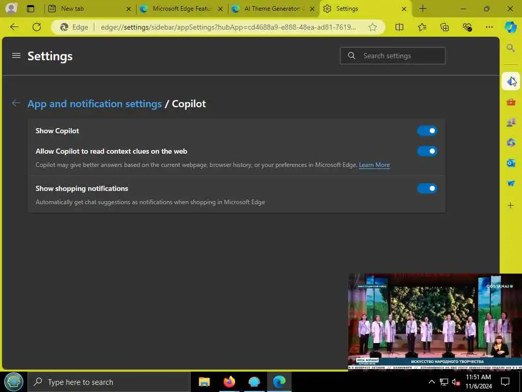Launch Firefox from the taskbar
Screen dimensions: 522x392
229,382
